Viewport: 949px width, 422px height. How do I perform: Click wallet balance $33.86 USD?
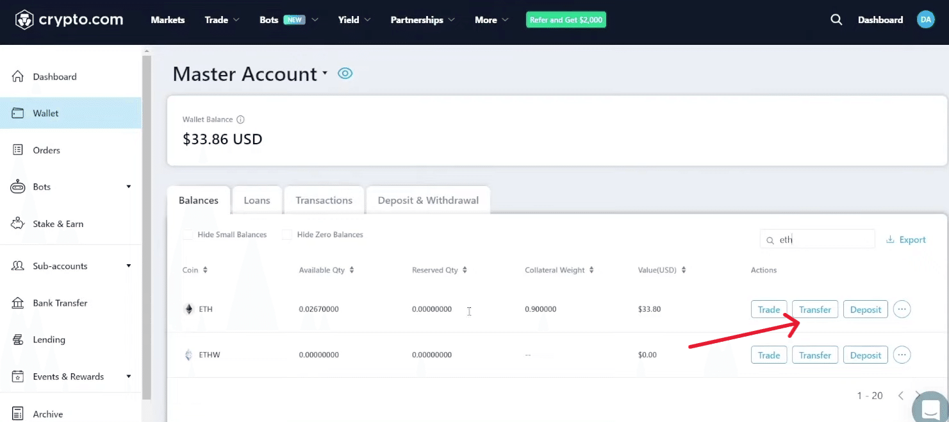(222, 139)
